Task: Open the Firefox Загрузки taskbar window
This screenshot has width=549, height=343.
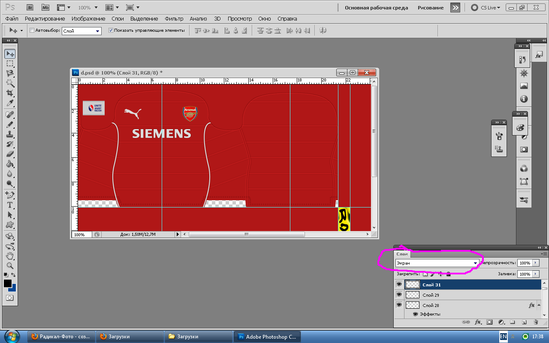Action: click(x=129, y=337)
